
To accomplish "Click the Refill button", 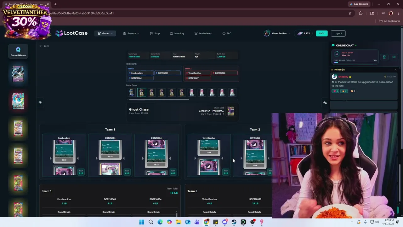I will click(x=321, y=33).
